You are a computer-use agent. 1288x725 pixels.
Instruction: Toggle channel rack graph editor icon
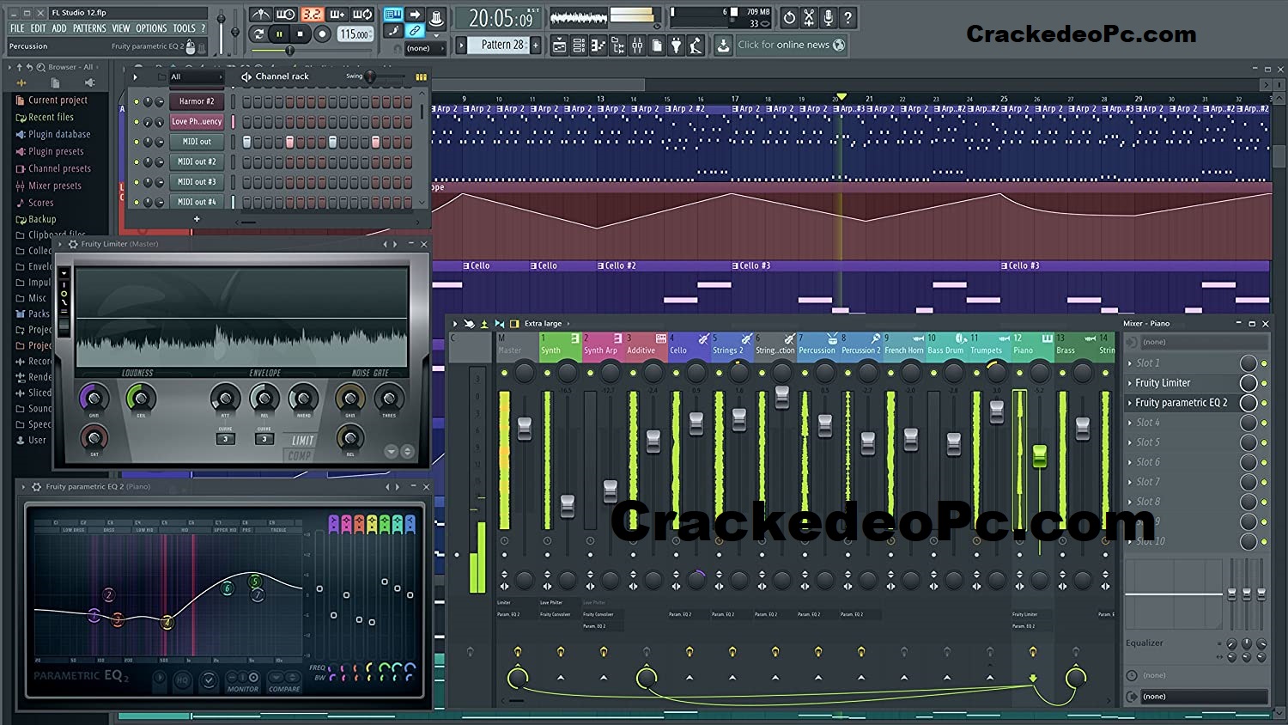click(x=421, y=76)
